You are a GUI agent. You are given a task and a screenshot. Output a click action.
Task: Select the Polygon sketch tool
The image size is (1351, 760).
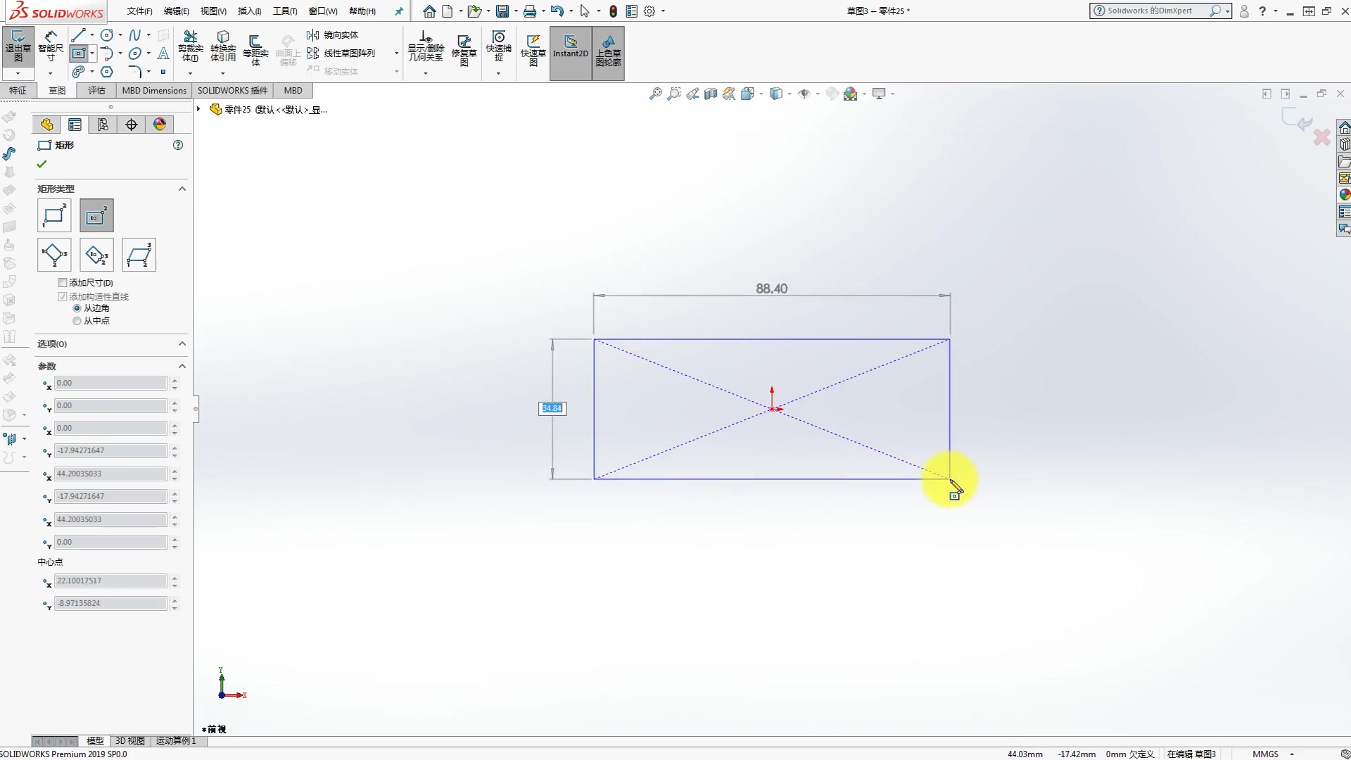(107, 72)
